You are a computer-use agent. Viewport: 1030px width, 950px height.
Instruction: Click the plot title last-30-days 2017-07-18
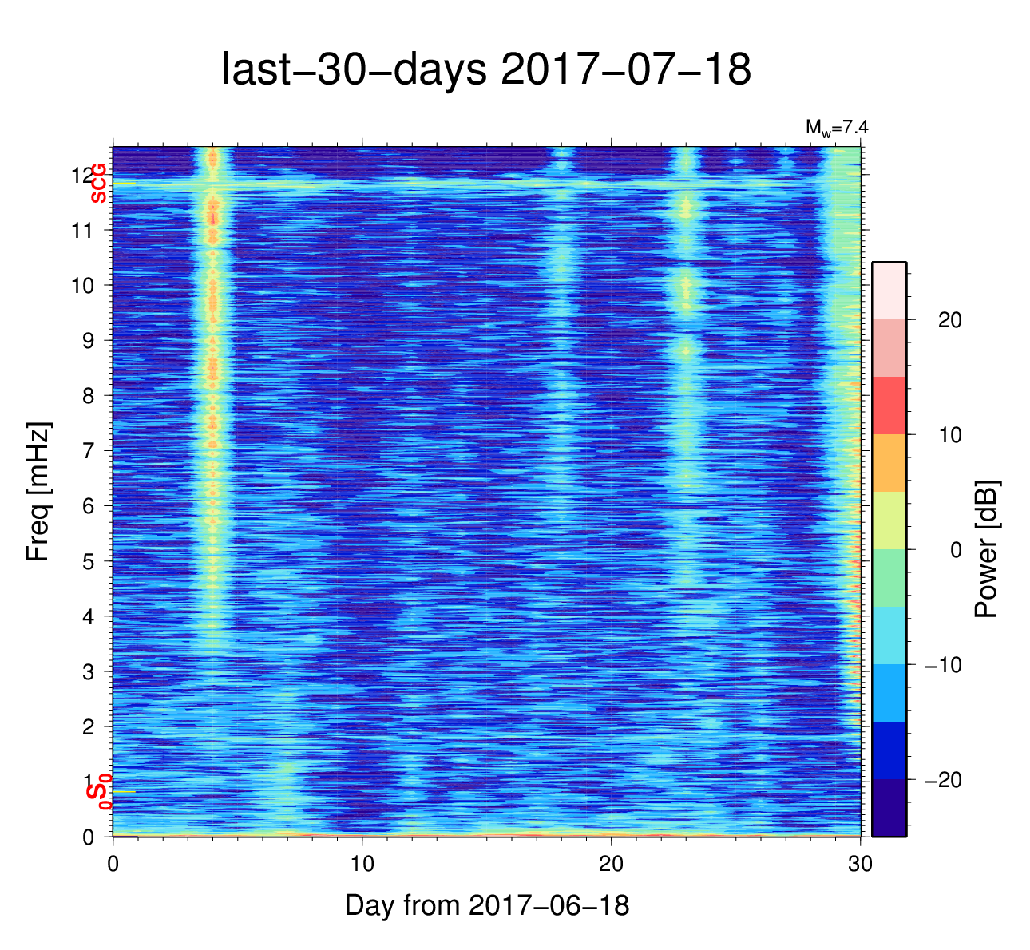(485, 70)
